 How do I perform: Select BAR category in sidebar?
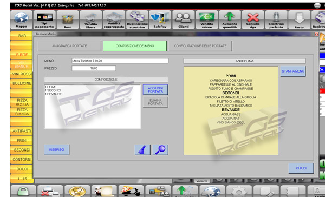(21, 36)
